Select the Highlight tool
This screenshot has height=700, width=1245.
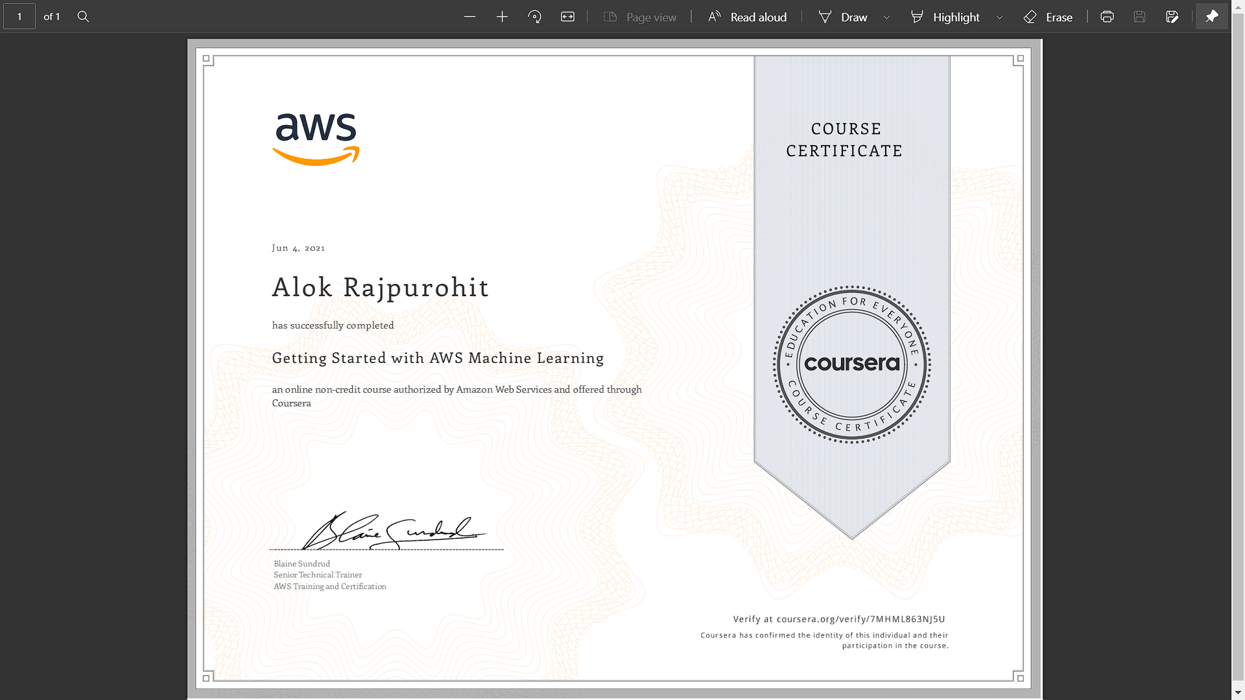(x=945, y=17)
